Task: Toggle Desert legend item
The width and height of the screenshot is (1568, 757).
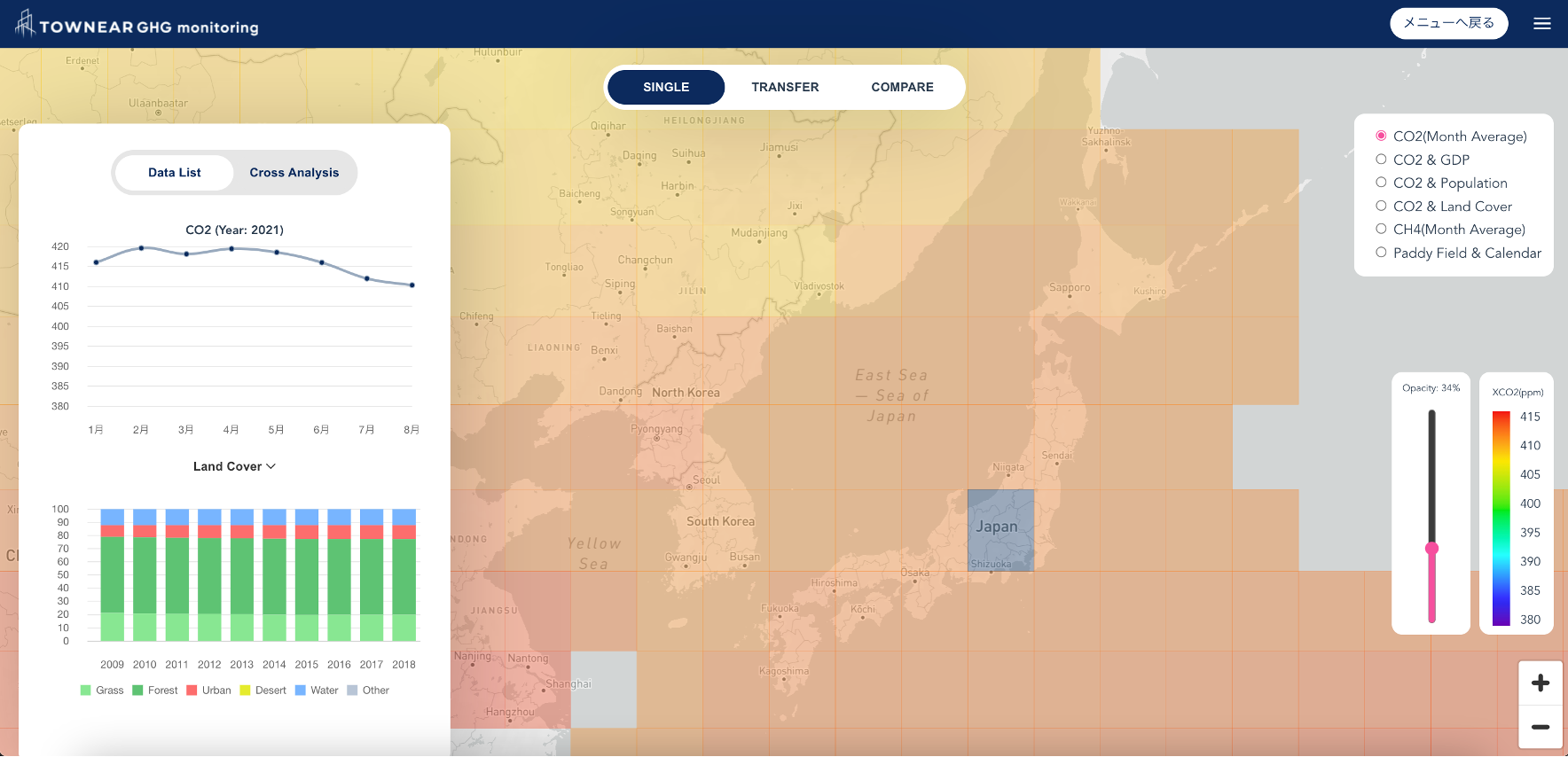Action: 263,691
